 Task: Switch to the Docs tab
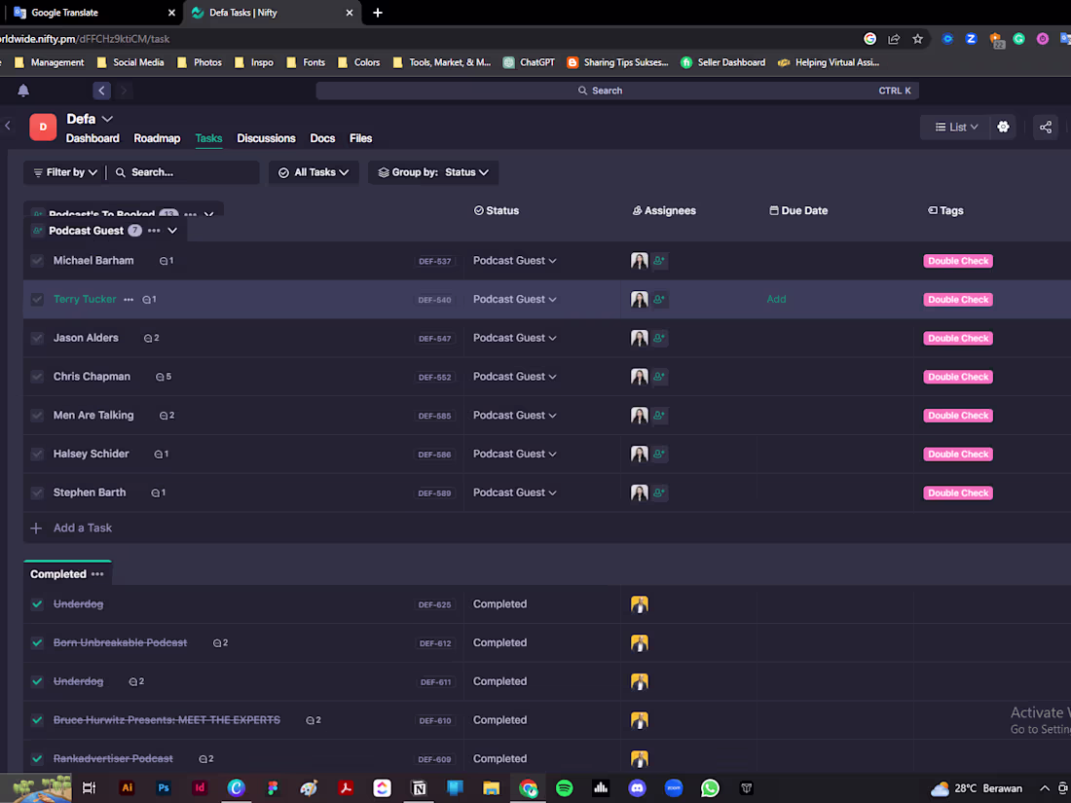click(x=322, y=138)
